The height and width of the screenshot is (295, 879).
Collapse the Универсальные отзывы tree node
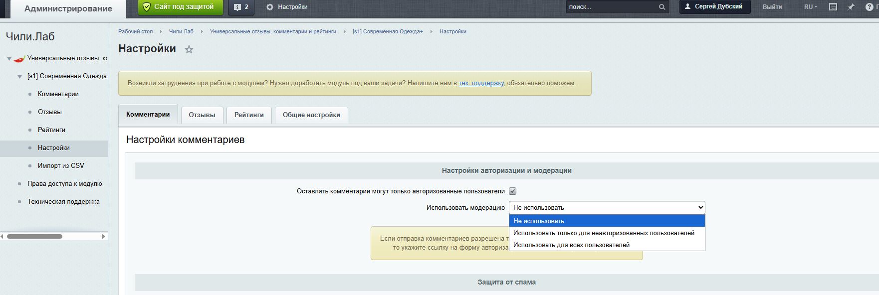coord(9,59)
